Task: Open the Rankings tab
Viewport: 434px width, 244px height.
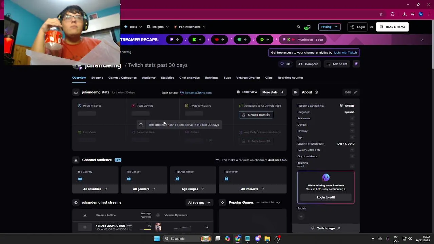Action: [212, 78]
